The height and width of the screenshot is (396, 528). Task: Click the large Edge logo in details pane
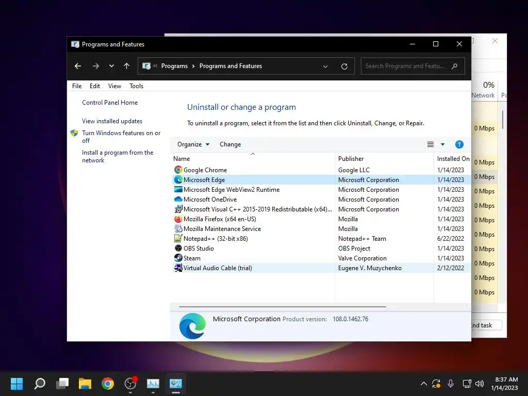point(192,326)
